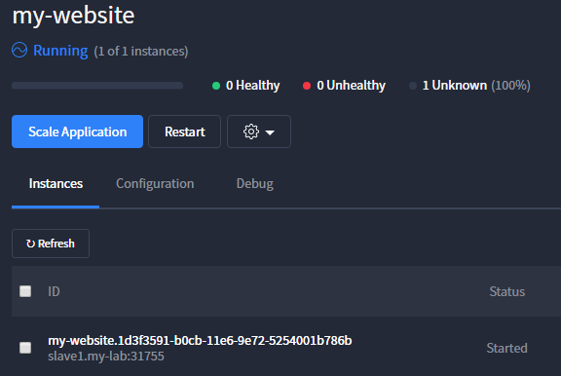This screenshot has height=376, width=561.
Task: Sort by the Status column header
Action: [507, 291]
